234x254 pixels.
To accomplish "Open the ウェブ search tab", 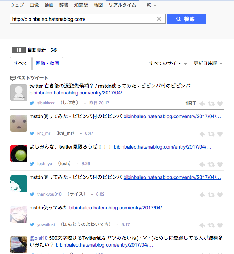I will 17,5.
